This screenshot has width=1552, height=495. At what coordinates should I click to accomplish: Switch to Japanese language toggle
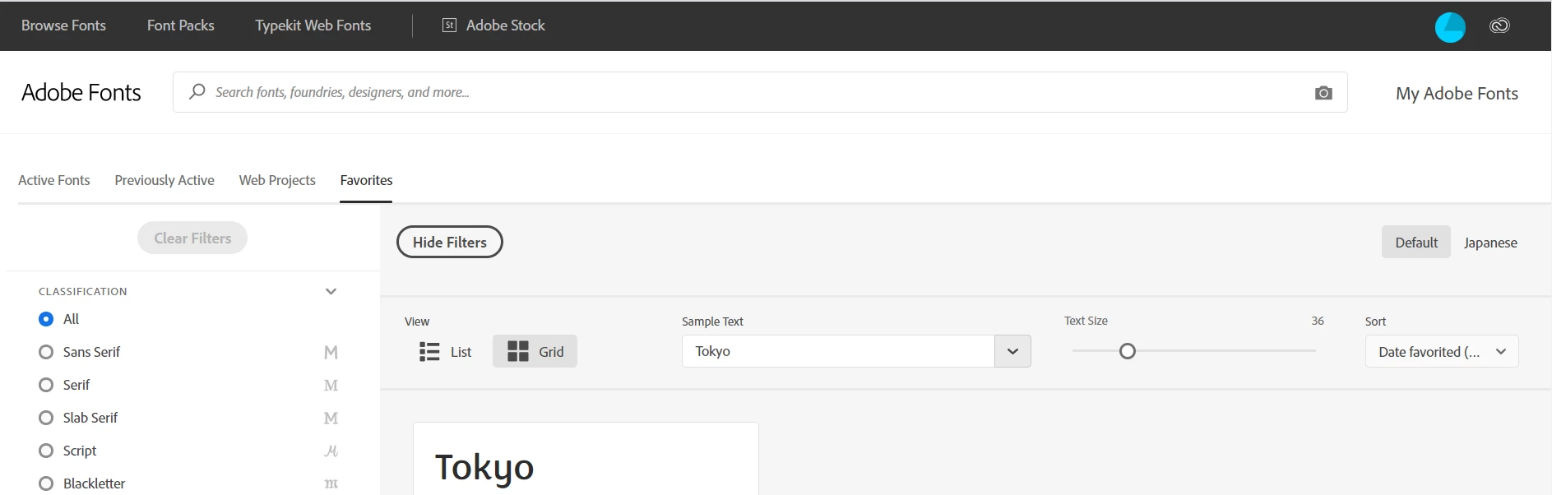pyautogui.click(x=1490, y=243)
